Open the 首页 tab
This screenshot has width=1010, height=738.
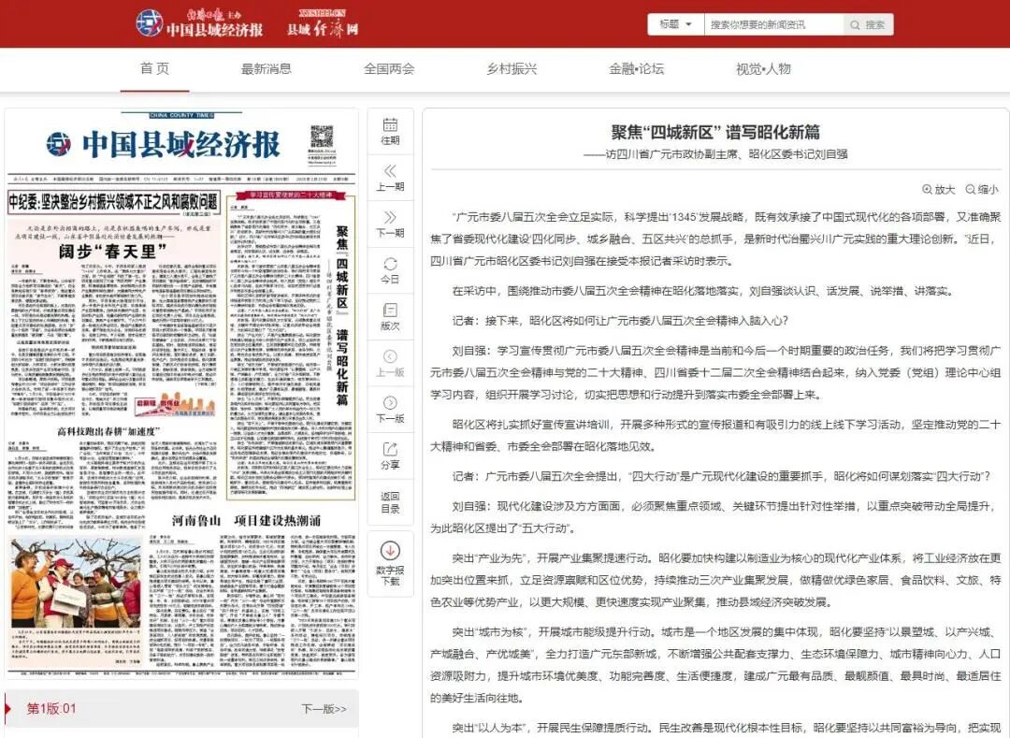[154, 69]
